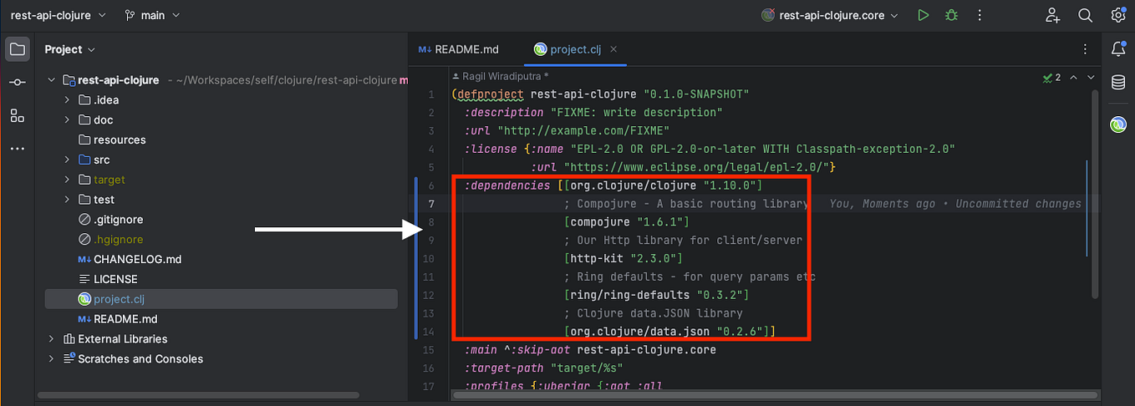Screen dimensions: 1135x406
Task: Open the Project tool window folder icon
Action: coord(18,49)
